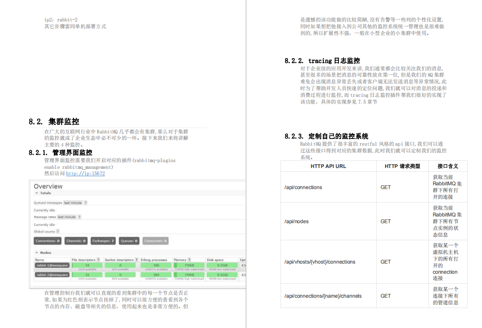This screenshot has height=328, width=482.
Task: Click the help icon next to Message rates
Action: [x=80, y=217]
